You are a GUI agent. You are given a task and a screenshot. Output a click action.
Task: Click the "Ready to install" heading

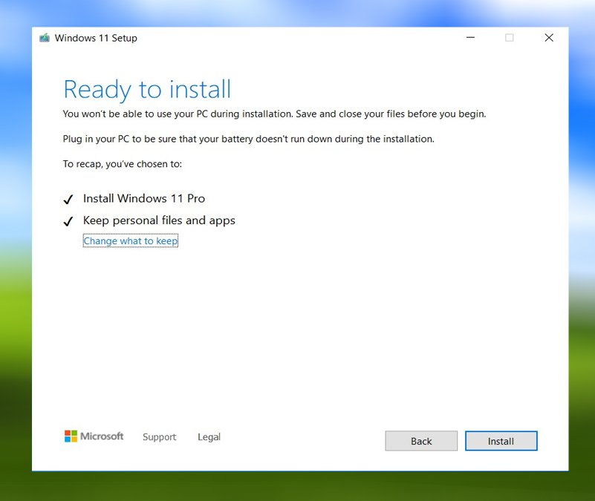pos(146,89)
